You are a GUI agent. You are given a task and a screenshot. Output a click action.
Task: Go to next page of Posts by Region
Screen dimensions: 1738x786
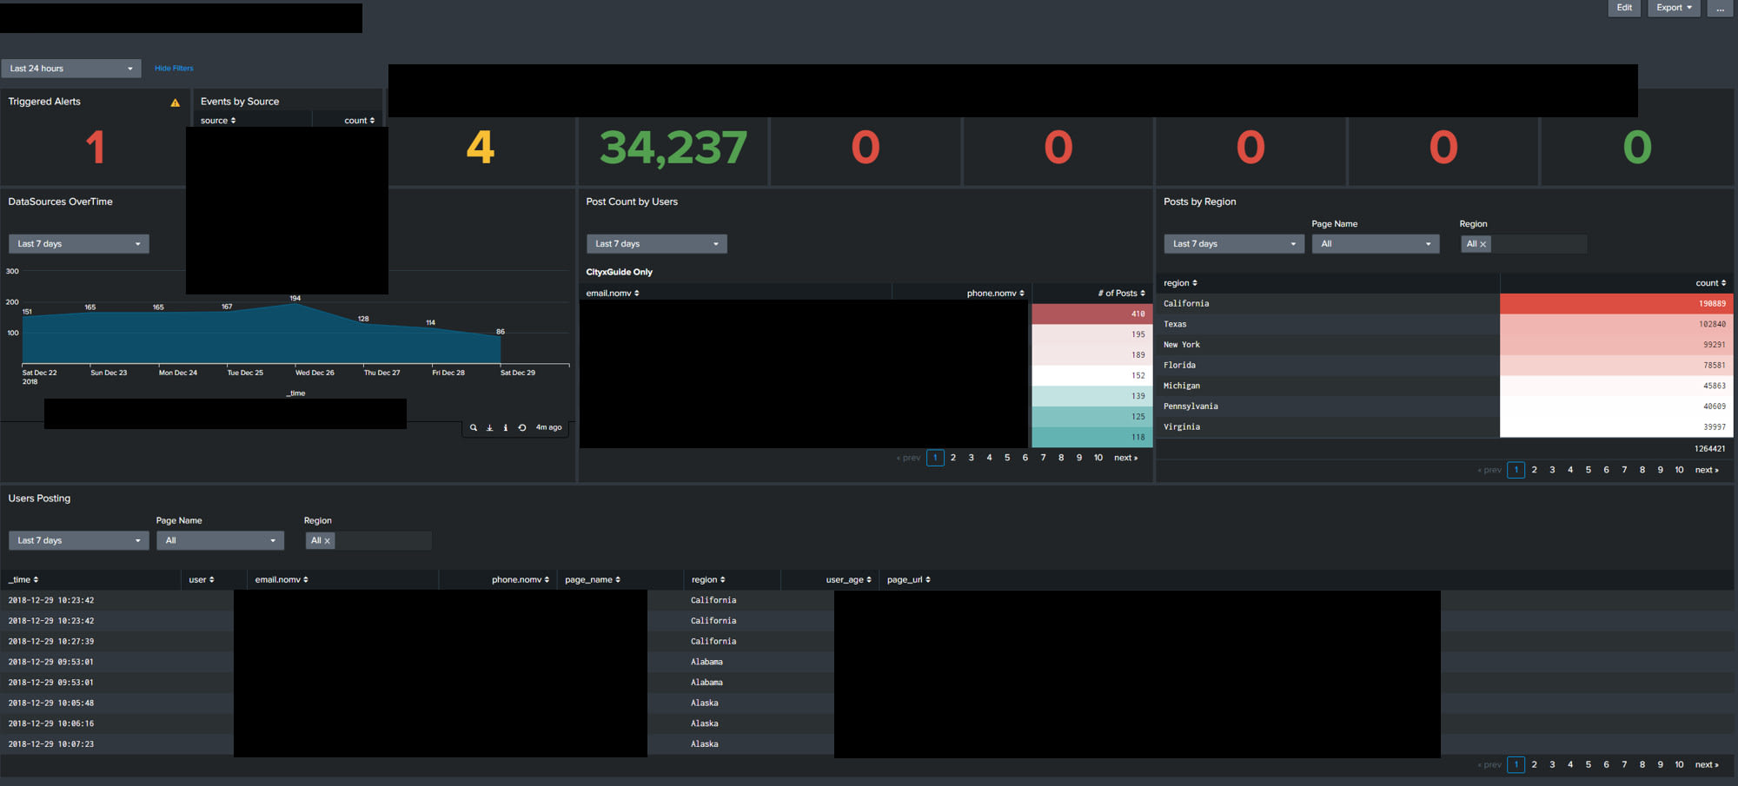click(x=1707, y=470)
